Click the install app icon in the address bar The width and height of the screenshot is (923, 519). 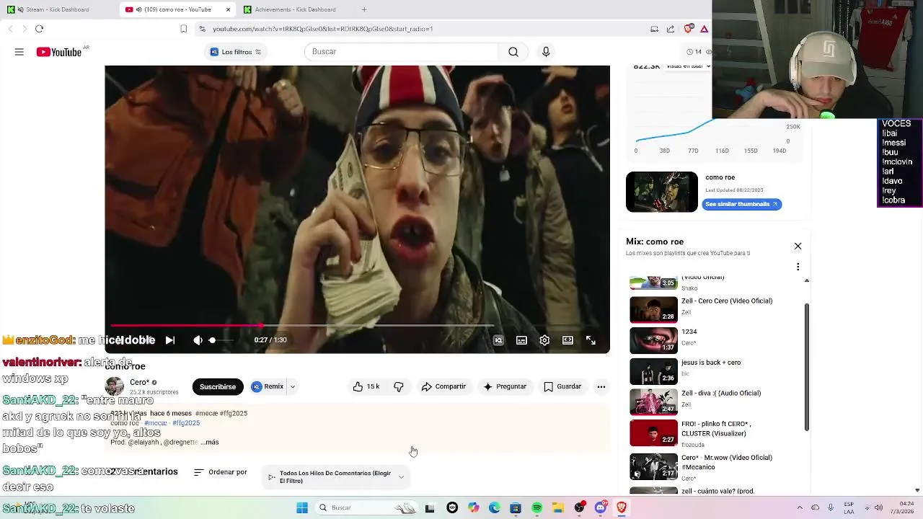[x=654, y=29]
